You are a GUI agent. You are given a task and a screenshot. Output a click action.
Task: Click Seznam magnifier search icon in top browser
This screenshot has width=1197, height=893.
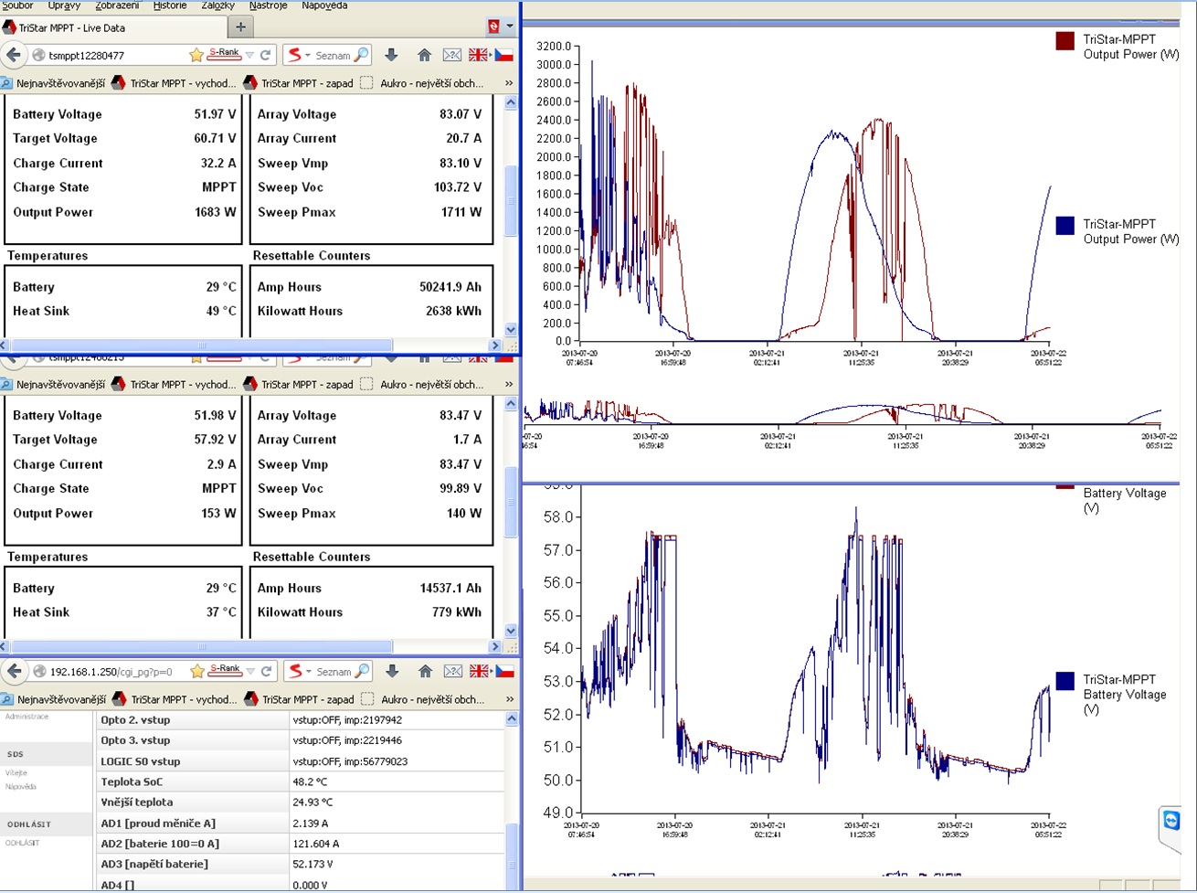pos(361,55)
